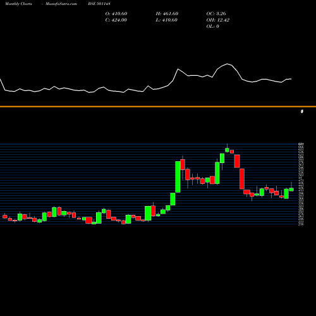Click the 'Monthly Charts' title text

point(18,4)
